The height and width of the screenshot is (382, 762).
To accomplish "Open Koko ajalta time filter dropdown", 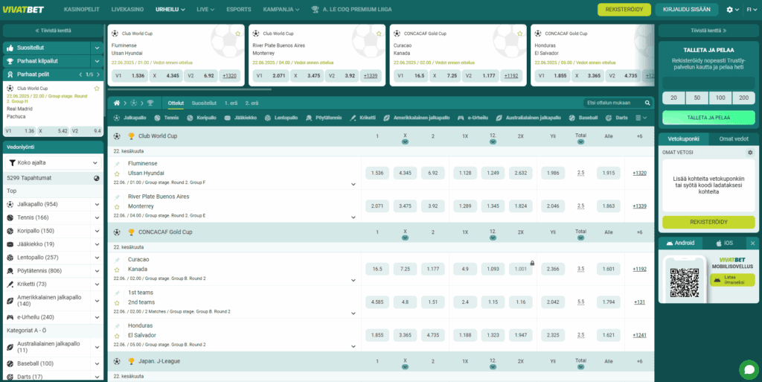I will [54, 163].
